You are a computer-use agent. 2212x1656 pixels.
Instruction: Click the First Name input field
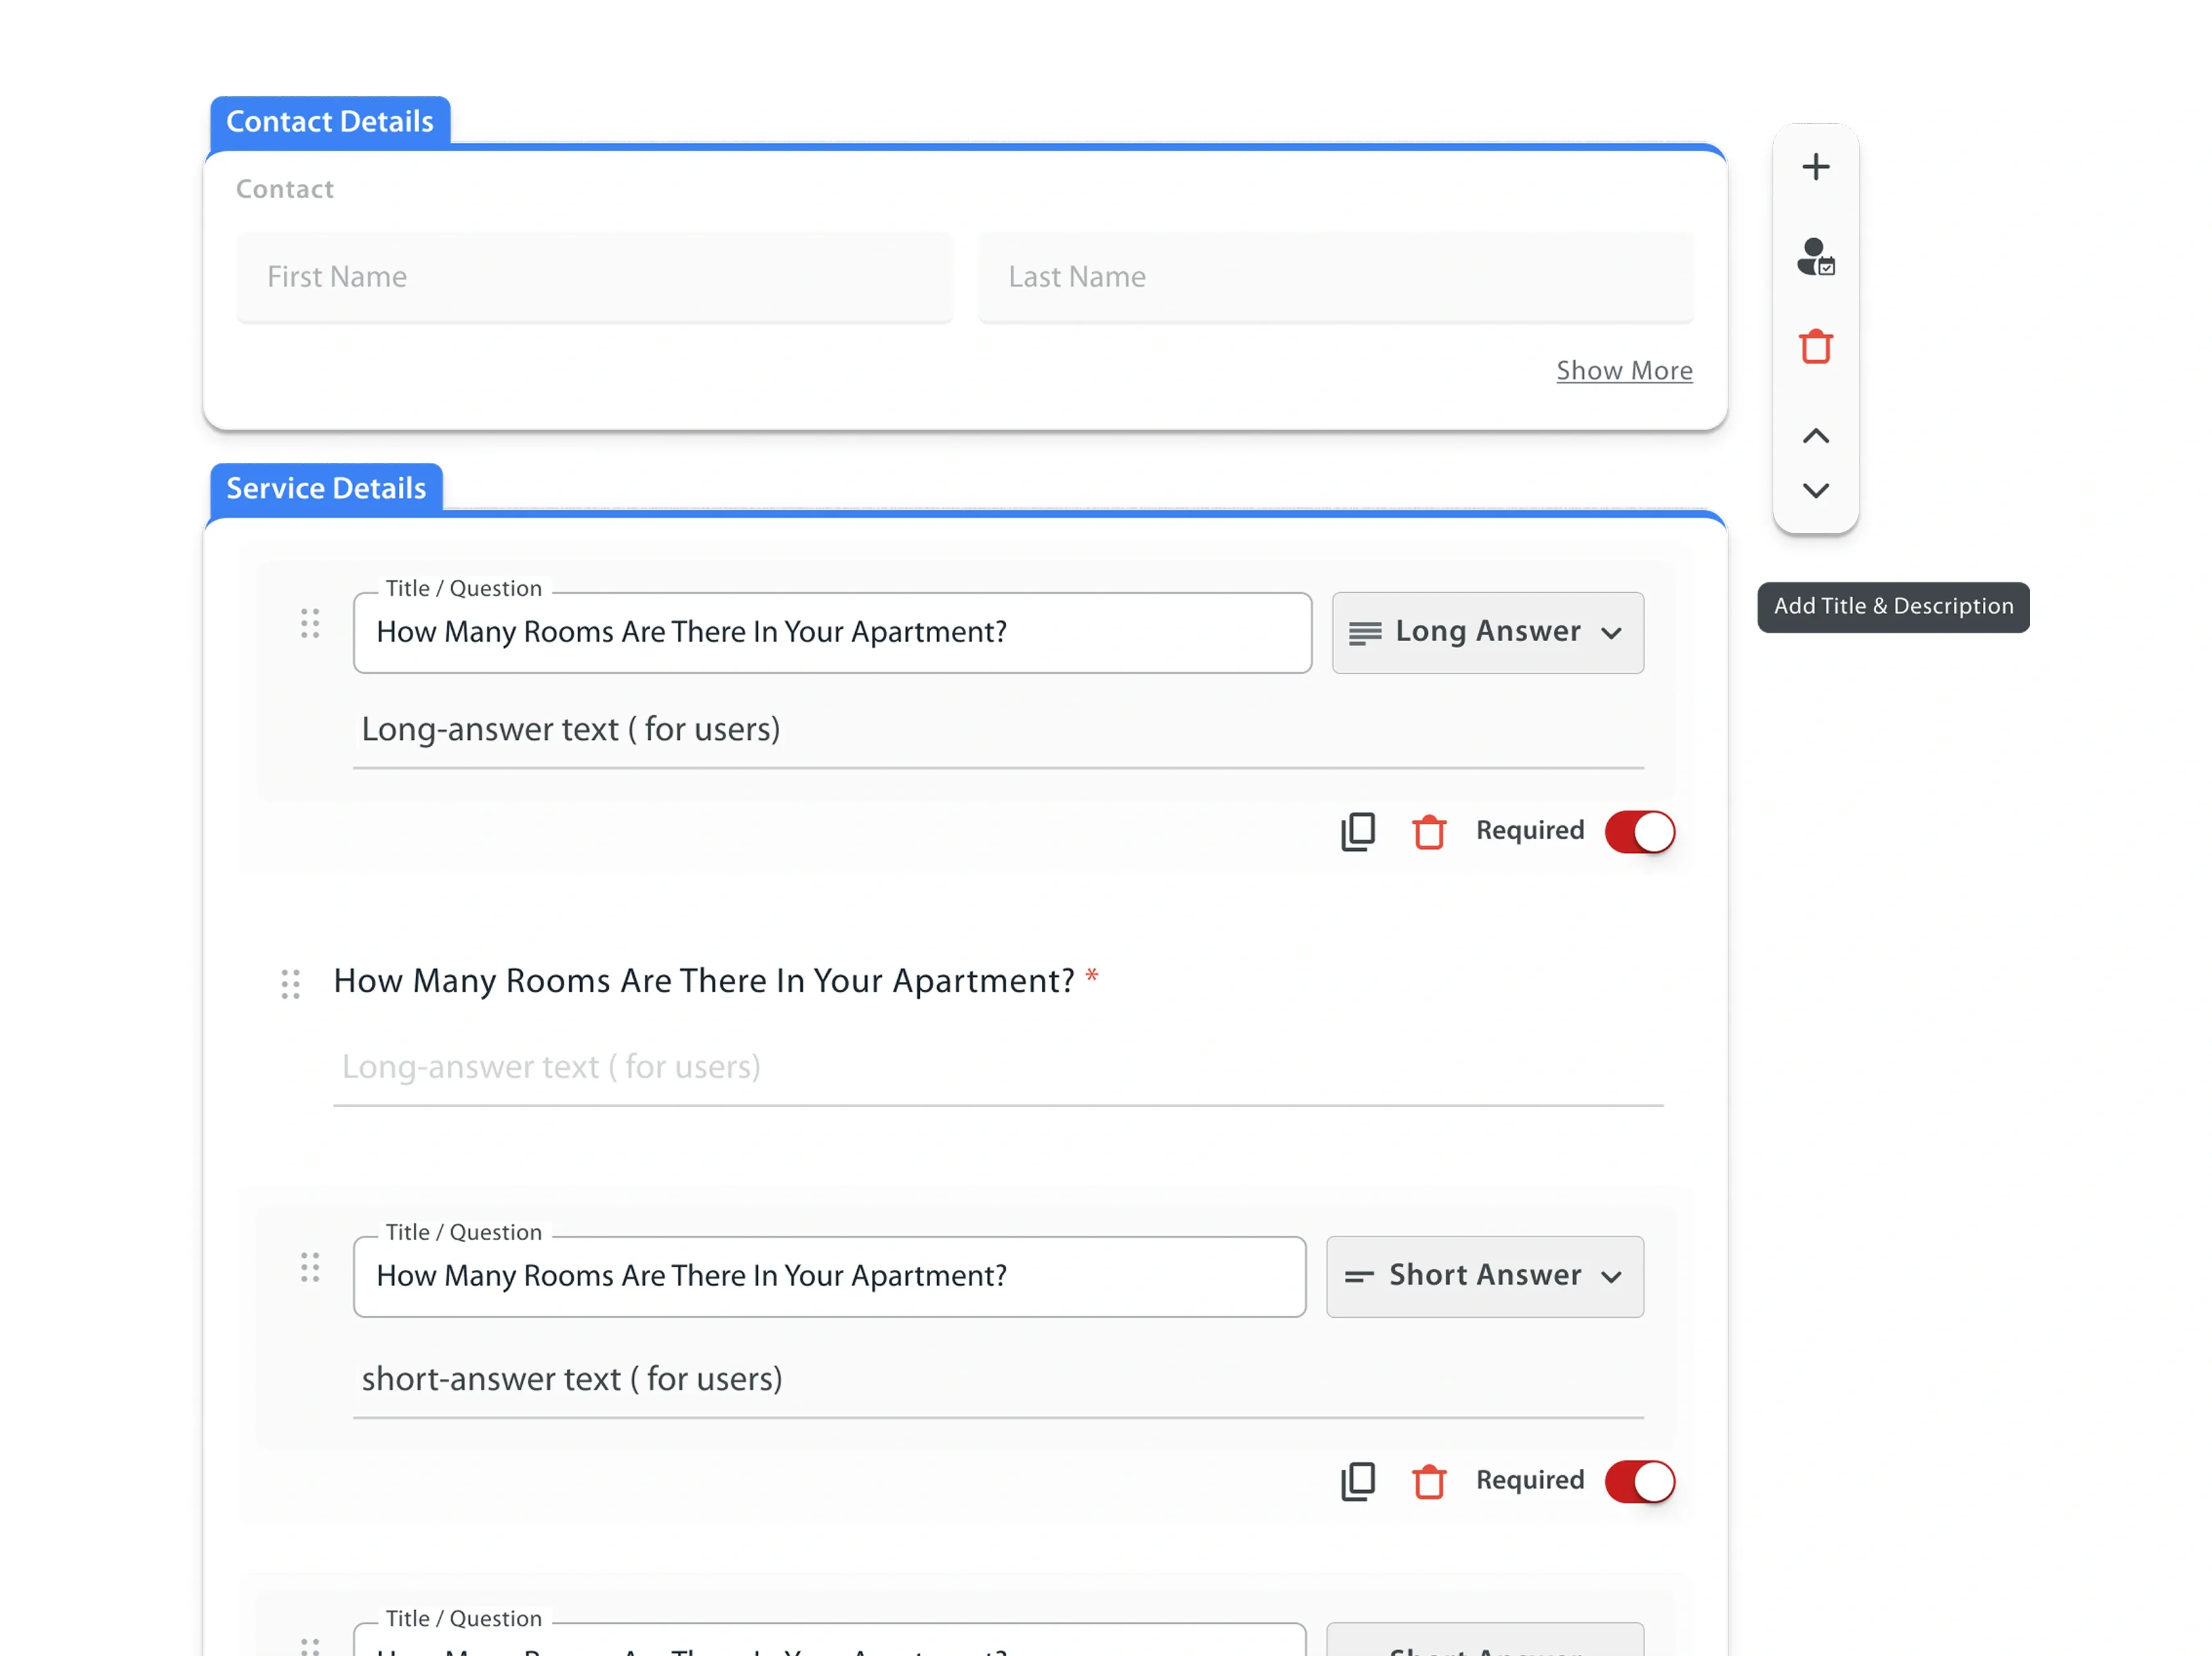click(x=594, y=277)
